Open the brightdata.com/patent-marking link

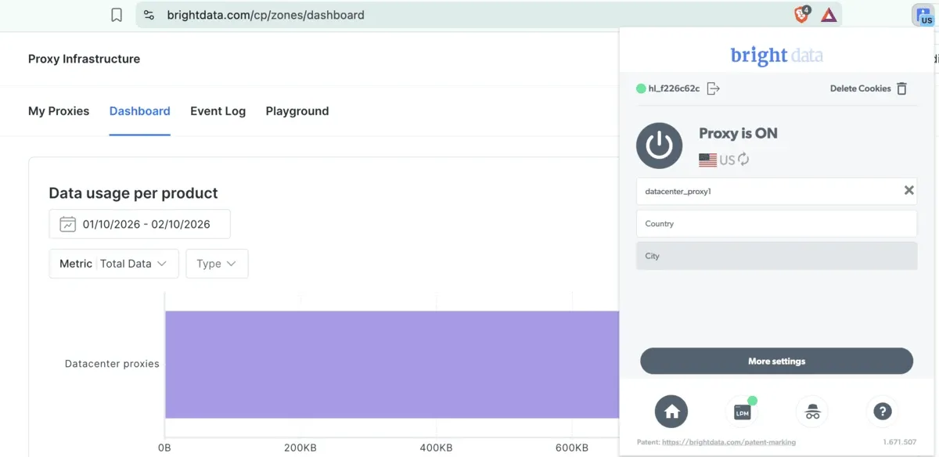tap(729, 442)
